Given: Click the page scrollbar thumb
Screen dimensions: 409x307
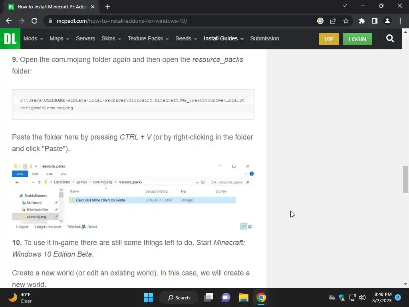Looking at the screenshot, I should [x=406, y=179].
